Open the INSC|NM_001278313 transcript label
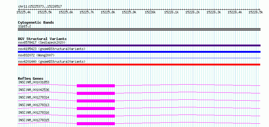 click(34, 105)
